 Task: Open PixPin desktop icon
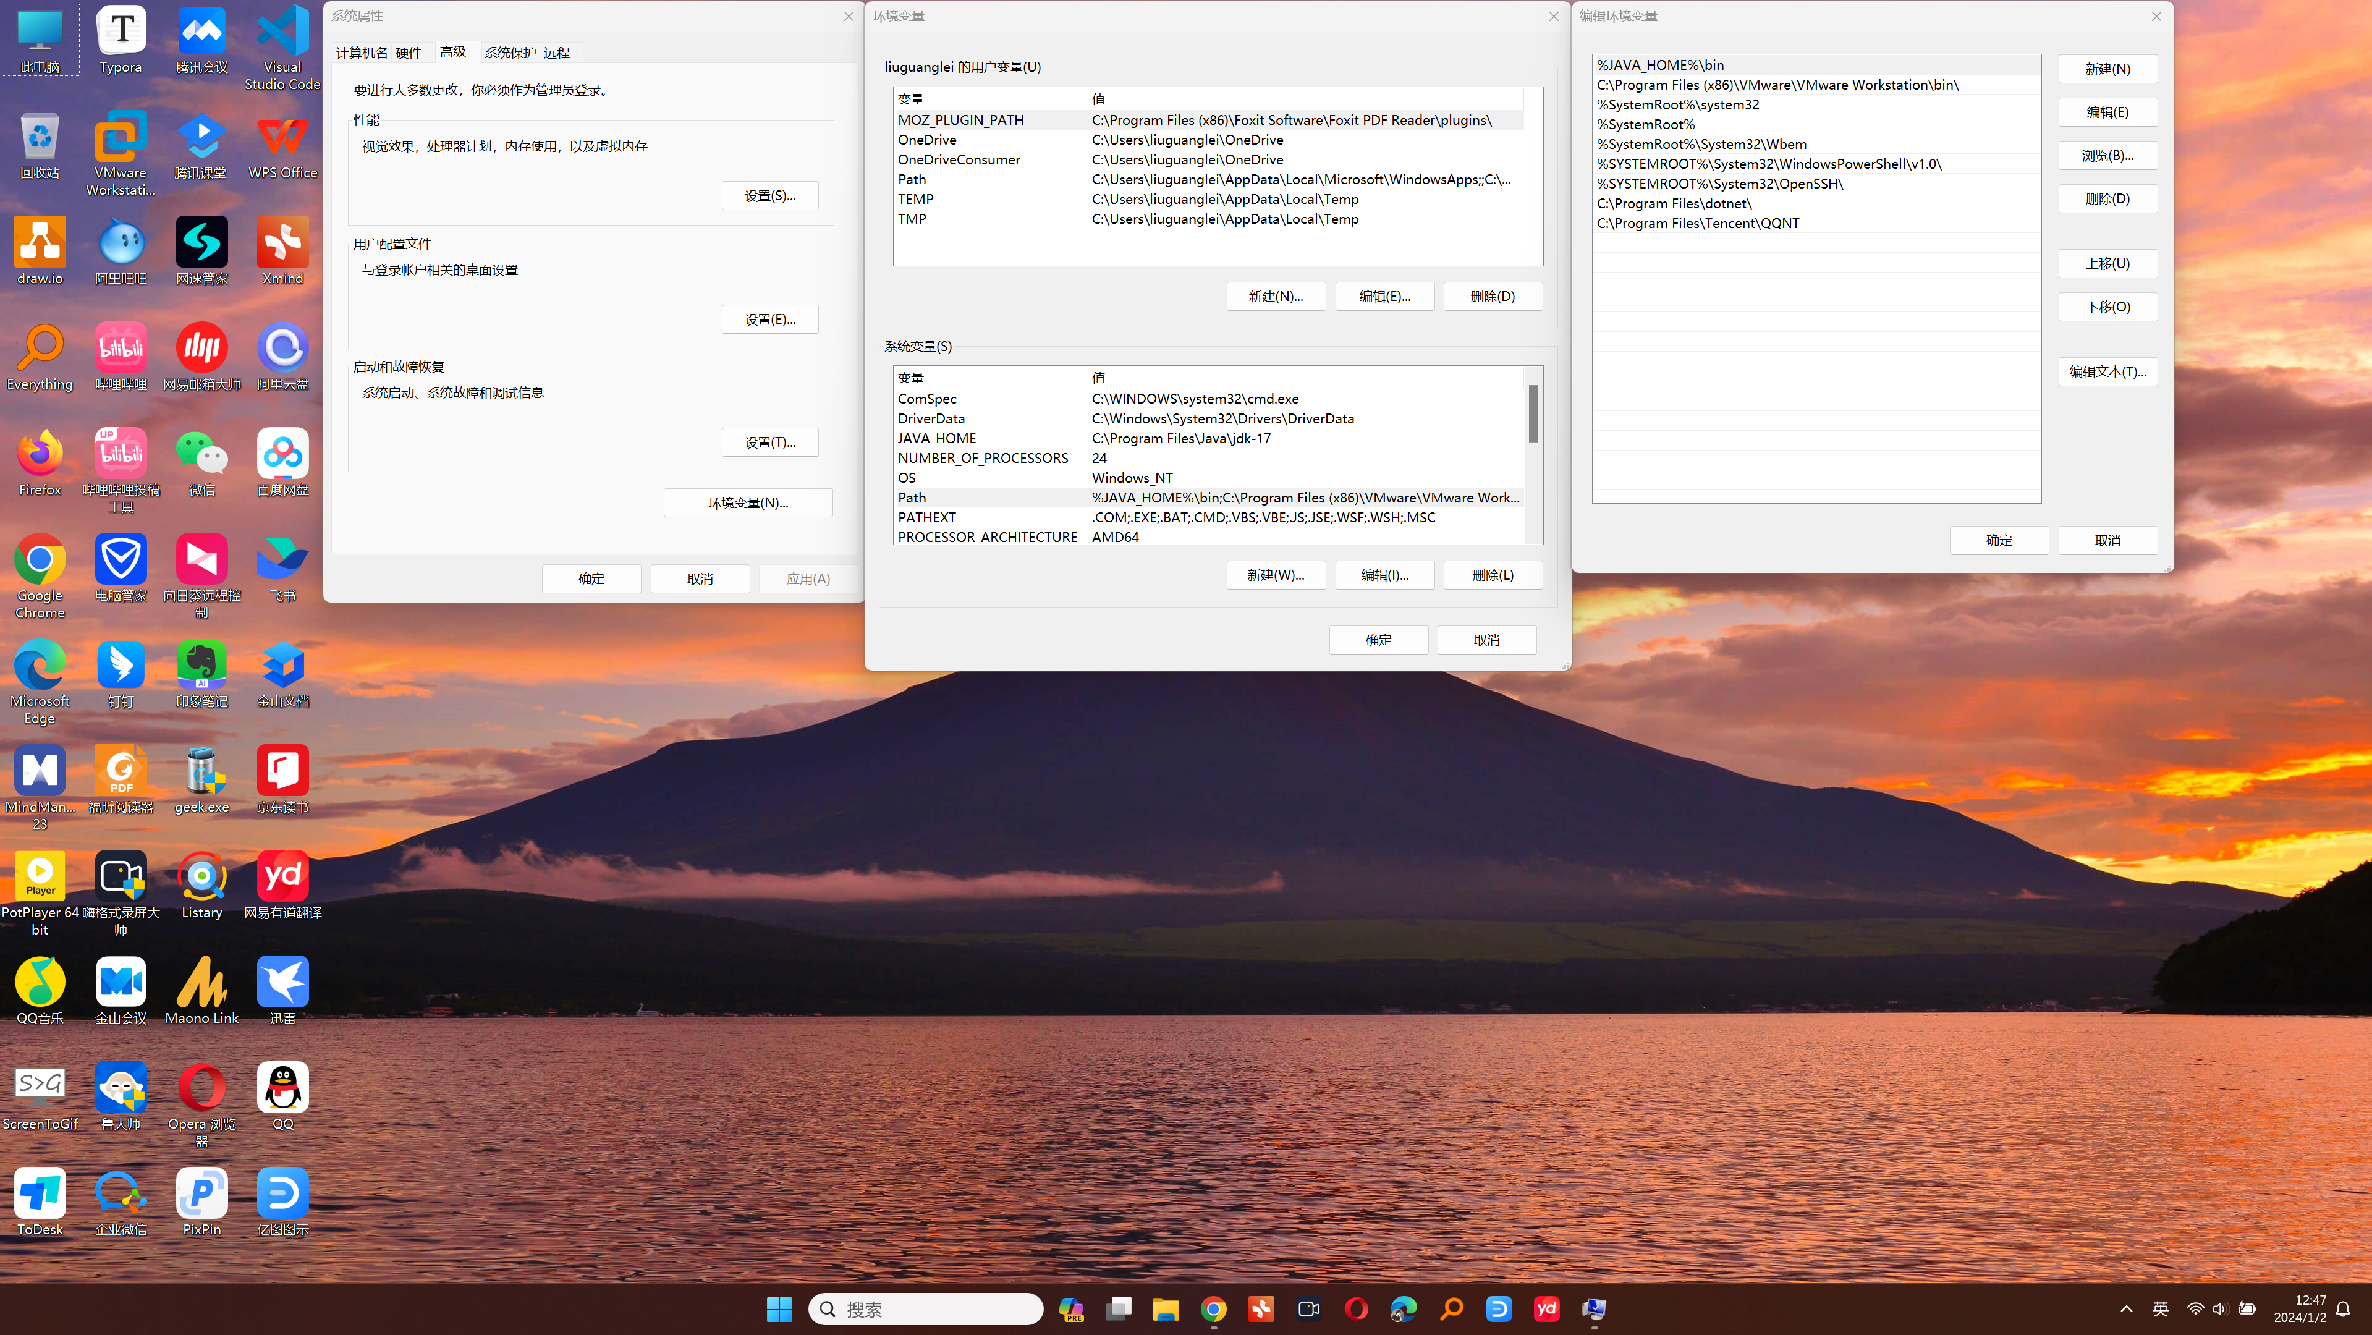tap(201, 1202)
